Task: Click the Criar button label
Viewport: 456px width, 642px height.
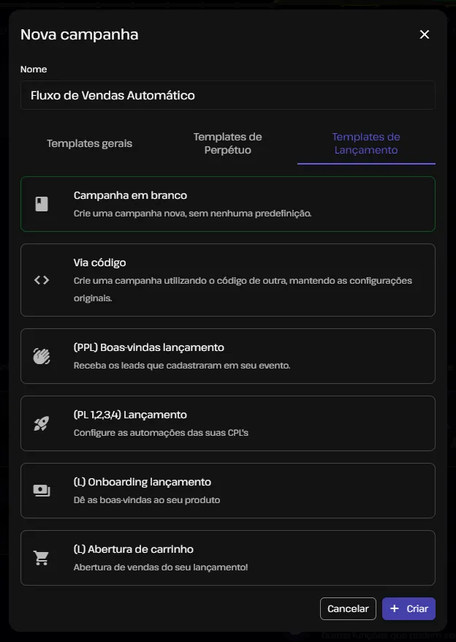Action: tap(417, 608)
